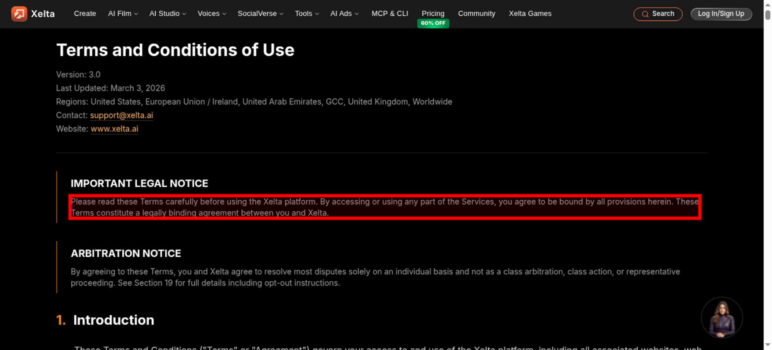This screenshot has width=772, height=350.
Task: Expand the SocialVerse chevron
Action: point(281,14)
